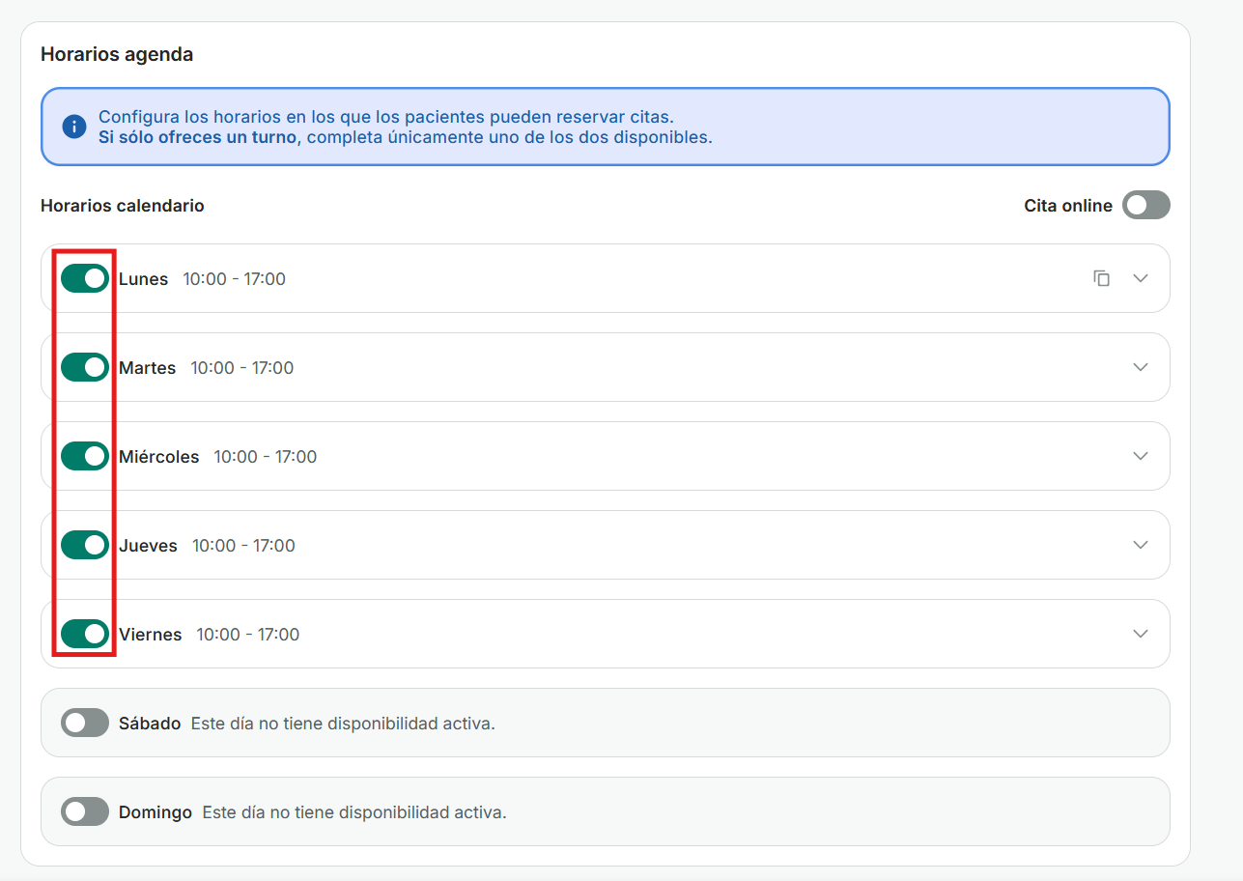The width and height of the screenshot is (1243, 881).
Task: Click the Viernes 10:00 - 17:00 time text
Action: (247, 635)
